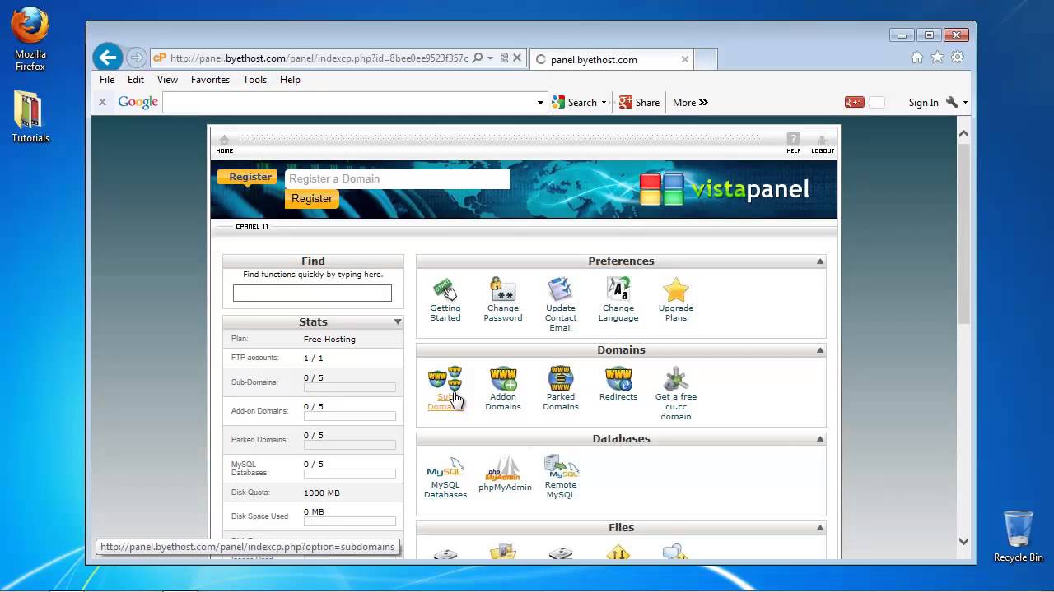Screen dimensions: 1054x592
Task: Open the Change Password icon
Action: (502, 289)
